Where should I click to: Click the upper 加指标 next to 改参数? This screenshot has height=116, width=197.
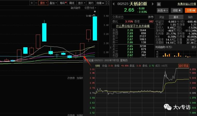[80, 78]
